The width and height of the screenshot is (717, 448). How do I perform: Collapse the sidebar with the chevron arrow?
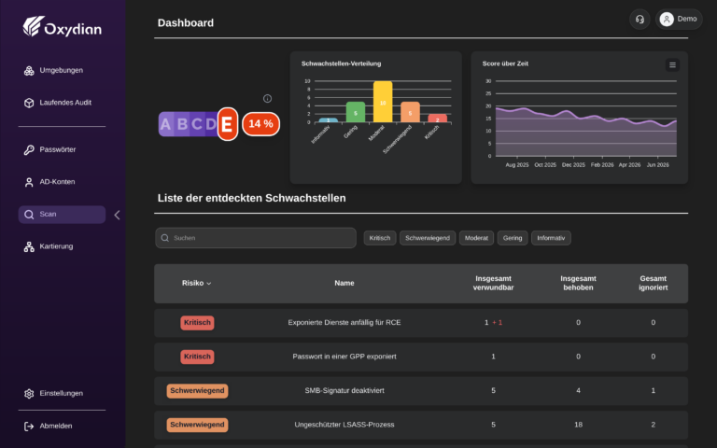[x=117, y=215]
